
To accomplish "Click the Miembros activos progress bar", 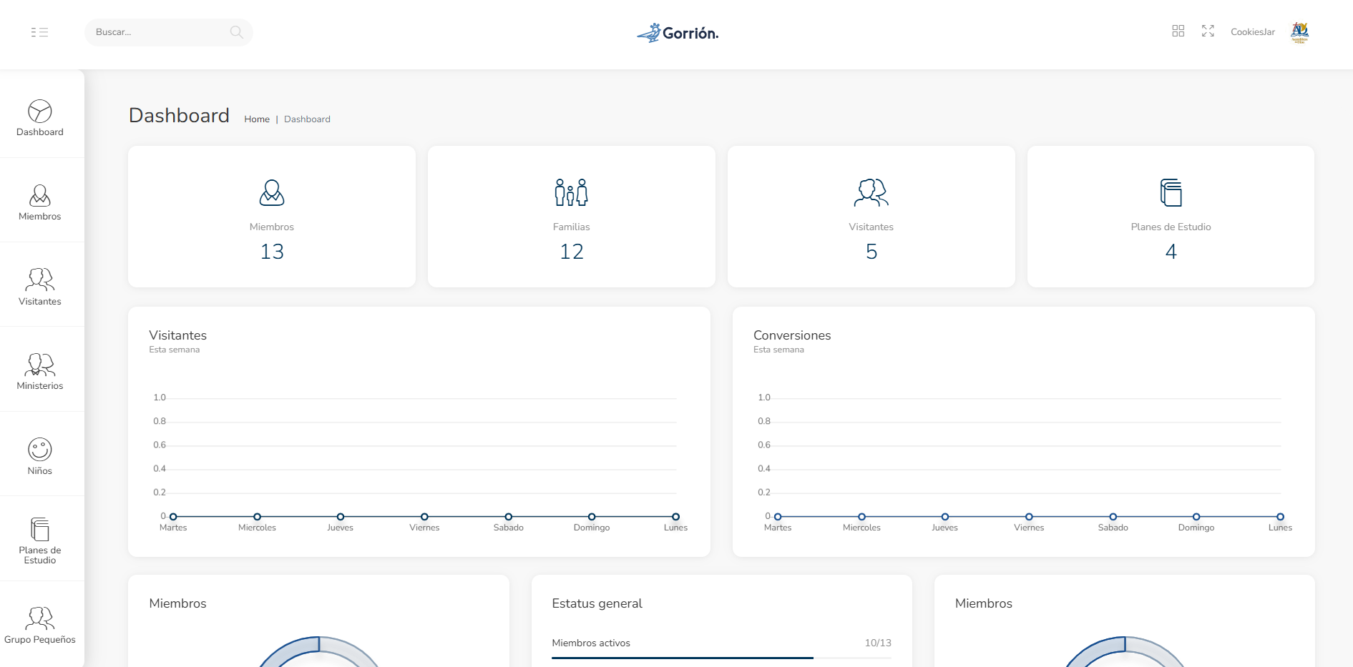I will [721, 658].
